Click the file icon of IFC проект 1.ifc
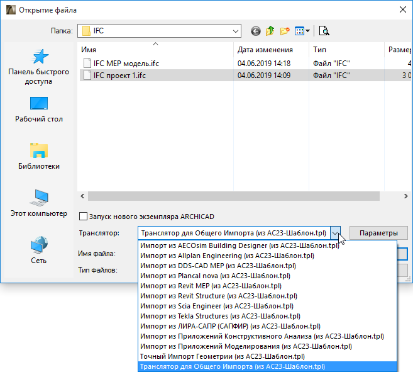The height and width of the screenshot is (372, 413). tap(87, 76)
